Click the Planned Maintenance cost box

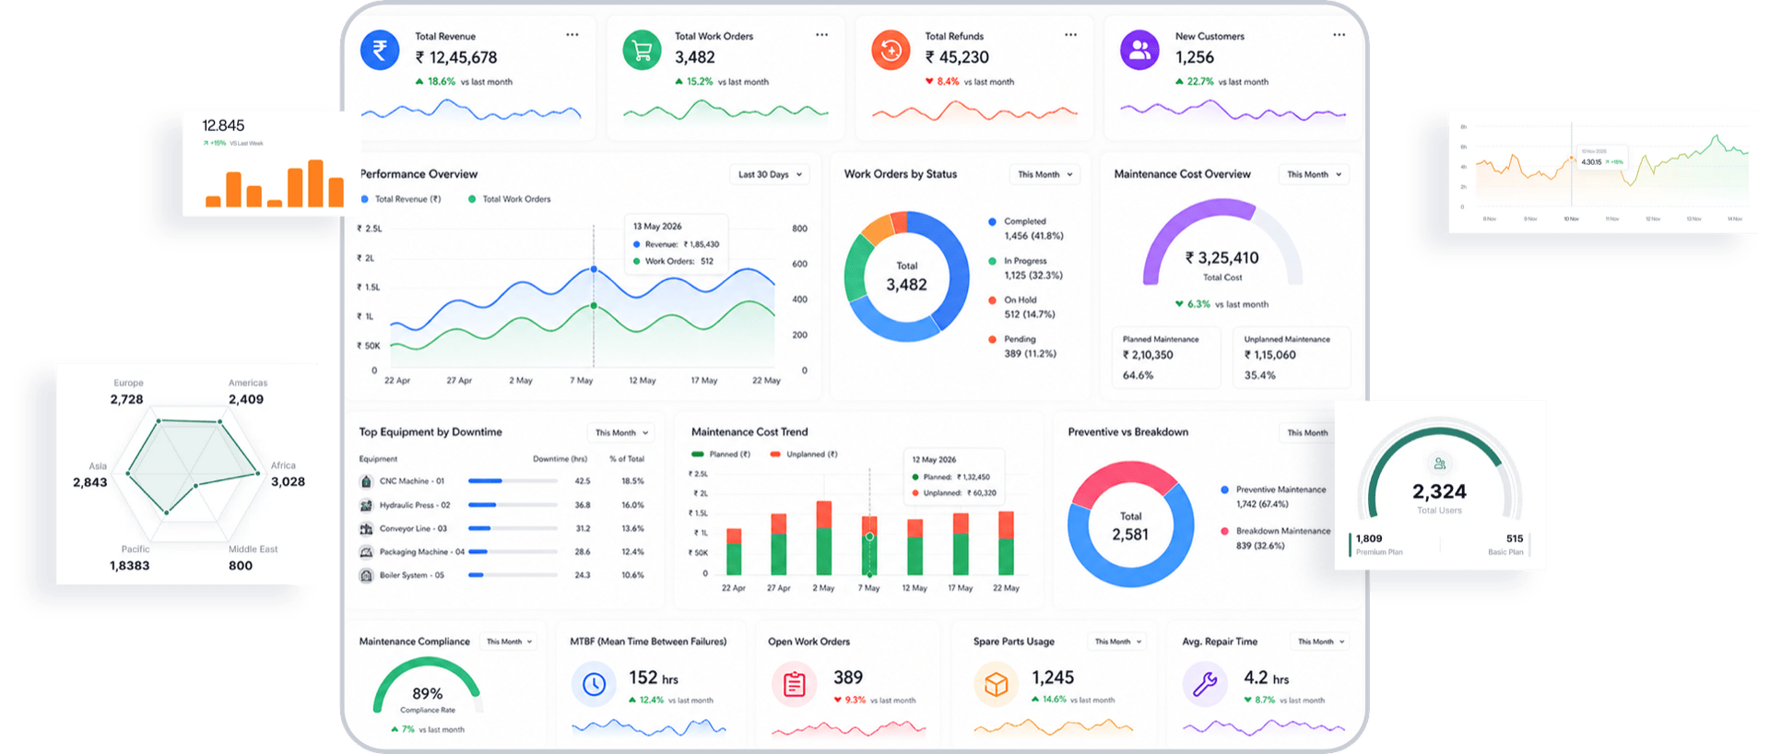(1166, 357)
